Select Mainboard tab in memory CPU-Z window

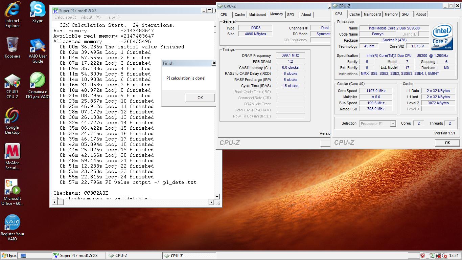pyautogui.click(x=258, y=15)
